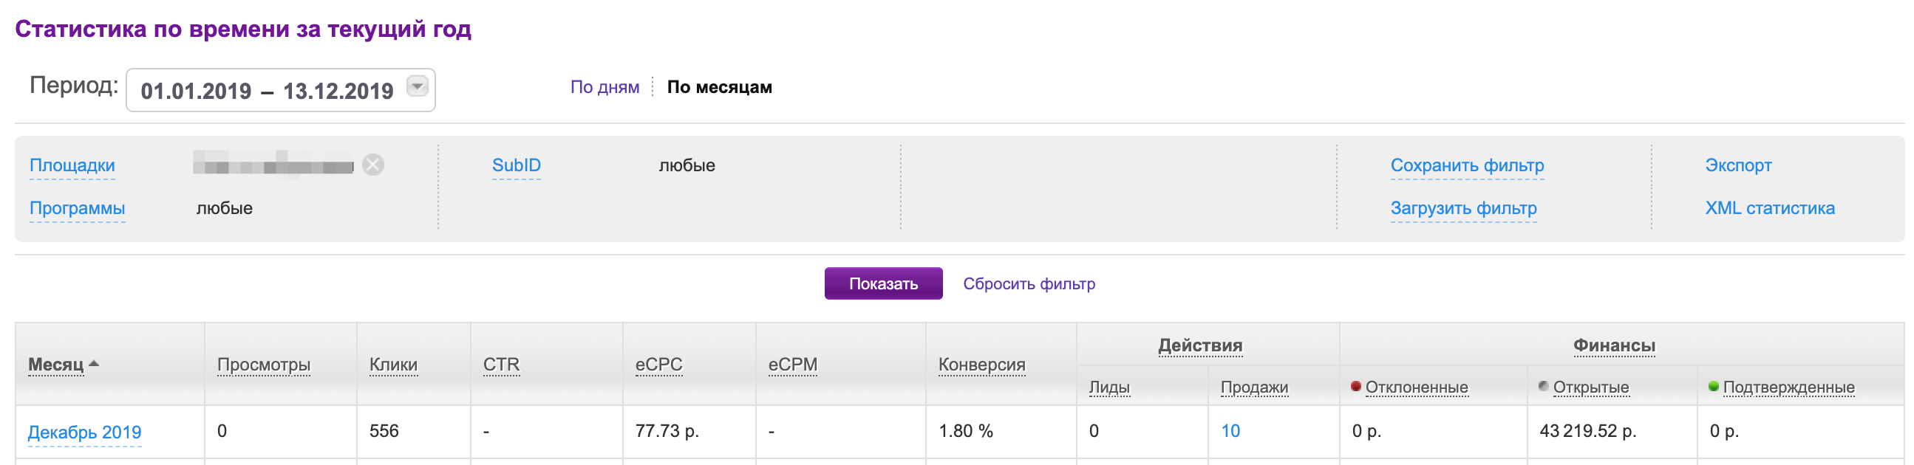Click the Отклоненные column header

tap(1415, 387)
